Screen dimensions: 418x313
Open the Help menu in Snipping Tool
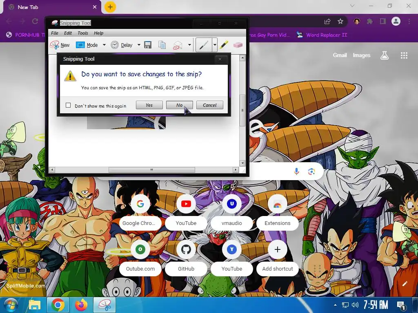tap(98, 33)
